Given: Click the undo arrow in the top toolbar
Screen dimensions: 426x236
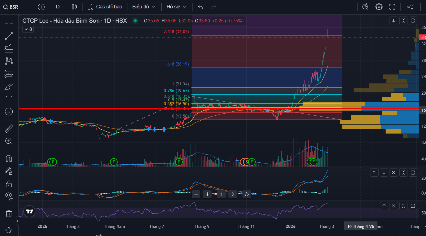Looking at the screenshot, I should [200, 7].
